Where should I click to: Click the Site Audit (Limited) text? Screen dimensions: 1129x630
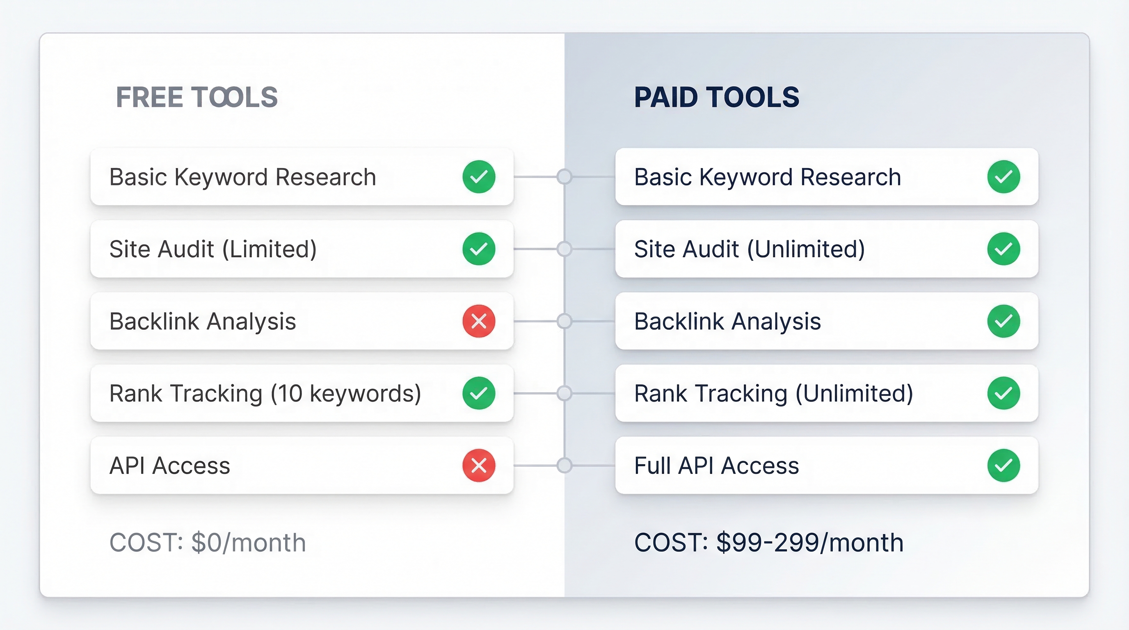coord(213,249)
